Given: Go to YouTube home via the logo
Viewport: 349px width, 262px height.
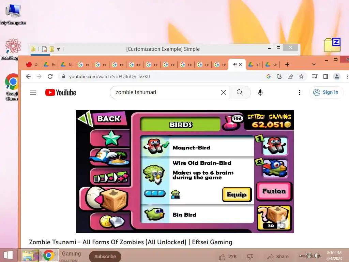Looking at the screenshot, I should pyautogui.click(x=61, y=92).
